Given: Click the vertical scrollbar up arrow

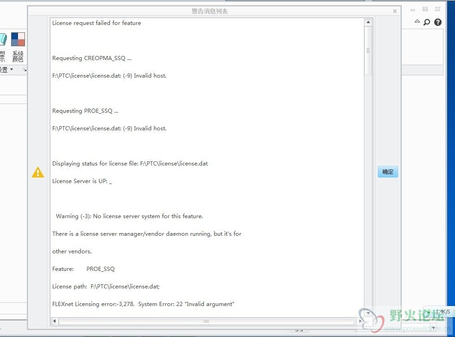Looking at the screenshot, I should 368,22.
